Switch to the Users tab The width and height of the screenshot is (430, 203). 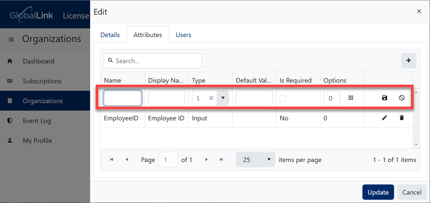pyautogui.click(x=183, y=35)
